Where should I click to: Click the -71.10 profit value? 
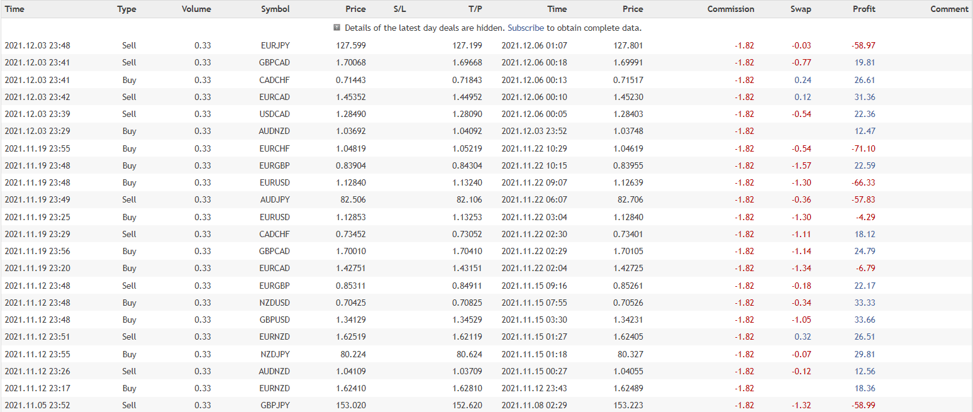click(863, 148)
